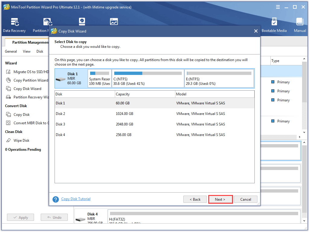Click the Wipe Disk label
The image size is (309, 232).
(21, 140)
